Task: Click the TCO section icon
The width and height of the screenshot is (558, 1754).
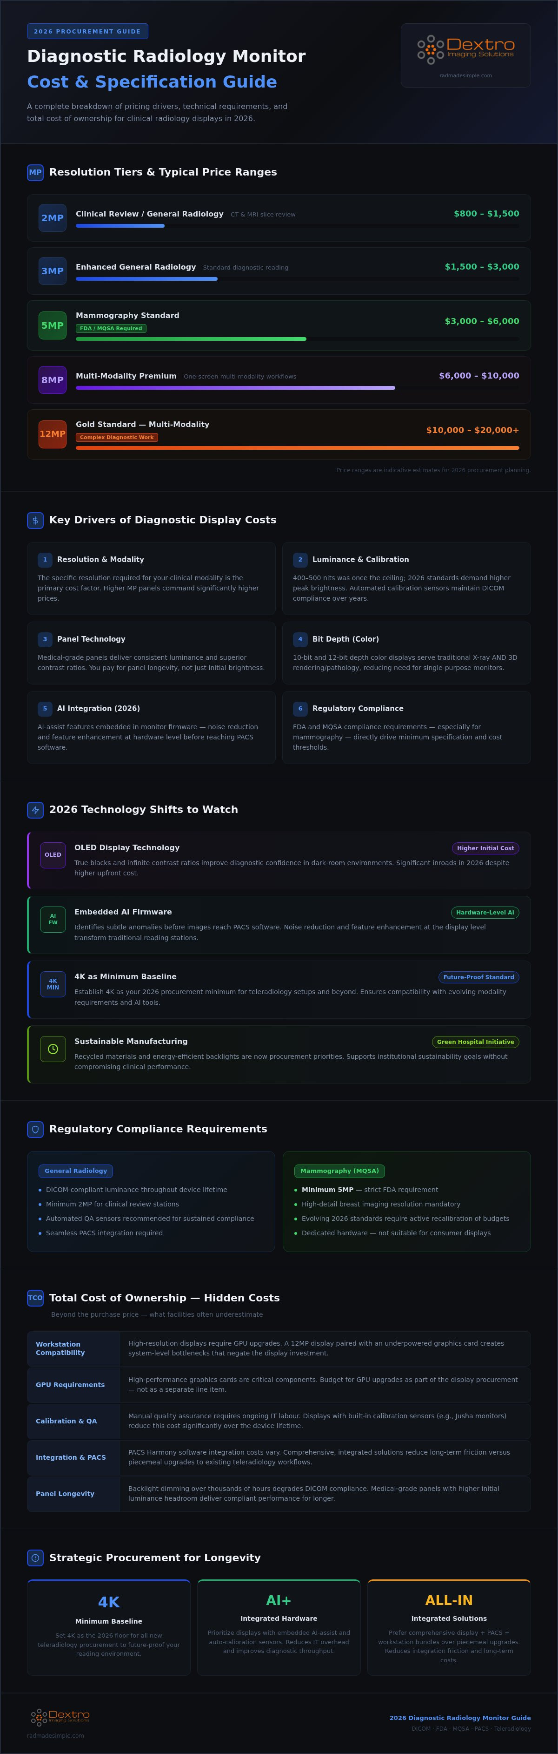Action: point(35,1298)
